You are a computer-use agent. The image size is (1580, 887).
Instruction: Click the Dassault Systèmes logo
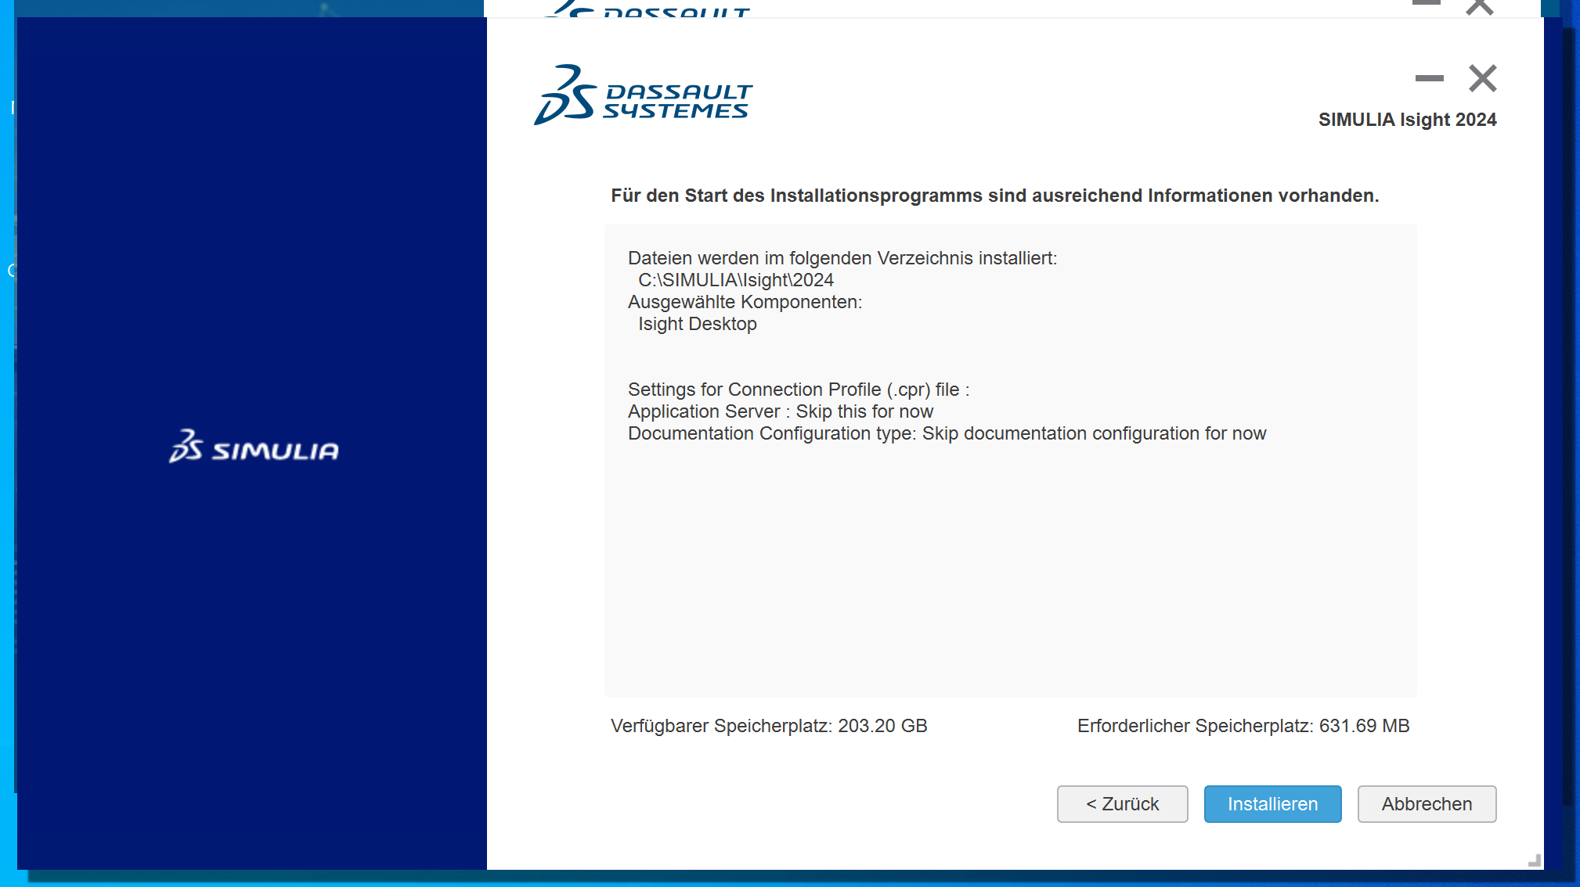point(643,95)
